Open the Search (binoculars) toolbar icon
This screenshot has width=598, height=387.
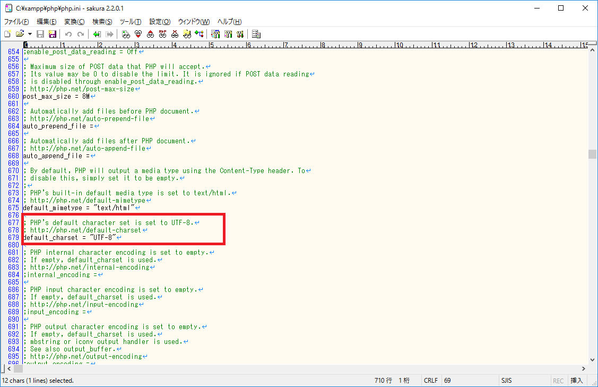(126, 34)
